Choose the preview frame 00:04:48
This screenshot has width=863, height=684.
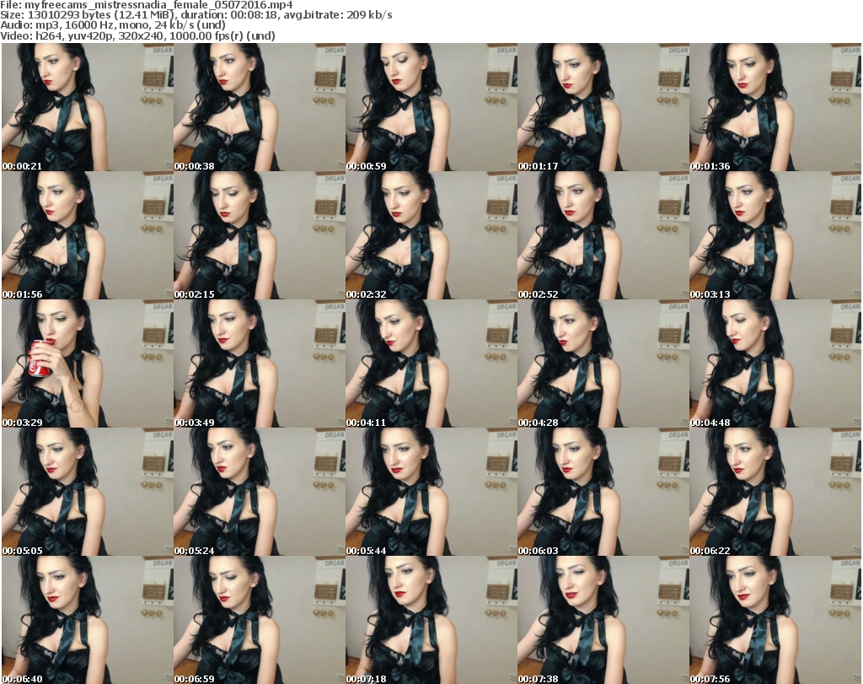pos(775,364)
